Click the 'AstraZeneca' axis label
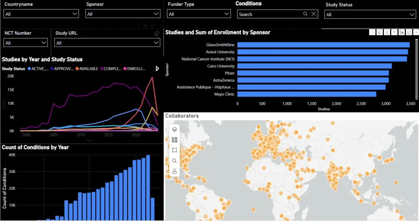The width and height of the screenshot is (419, 221). point(224,80)
